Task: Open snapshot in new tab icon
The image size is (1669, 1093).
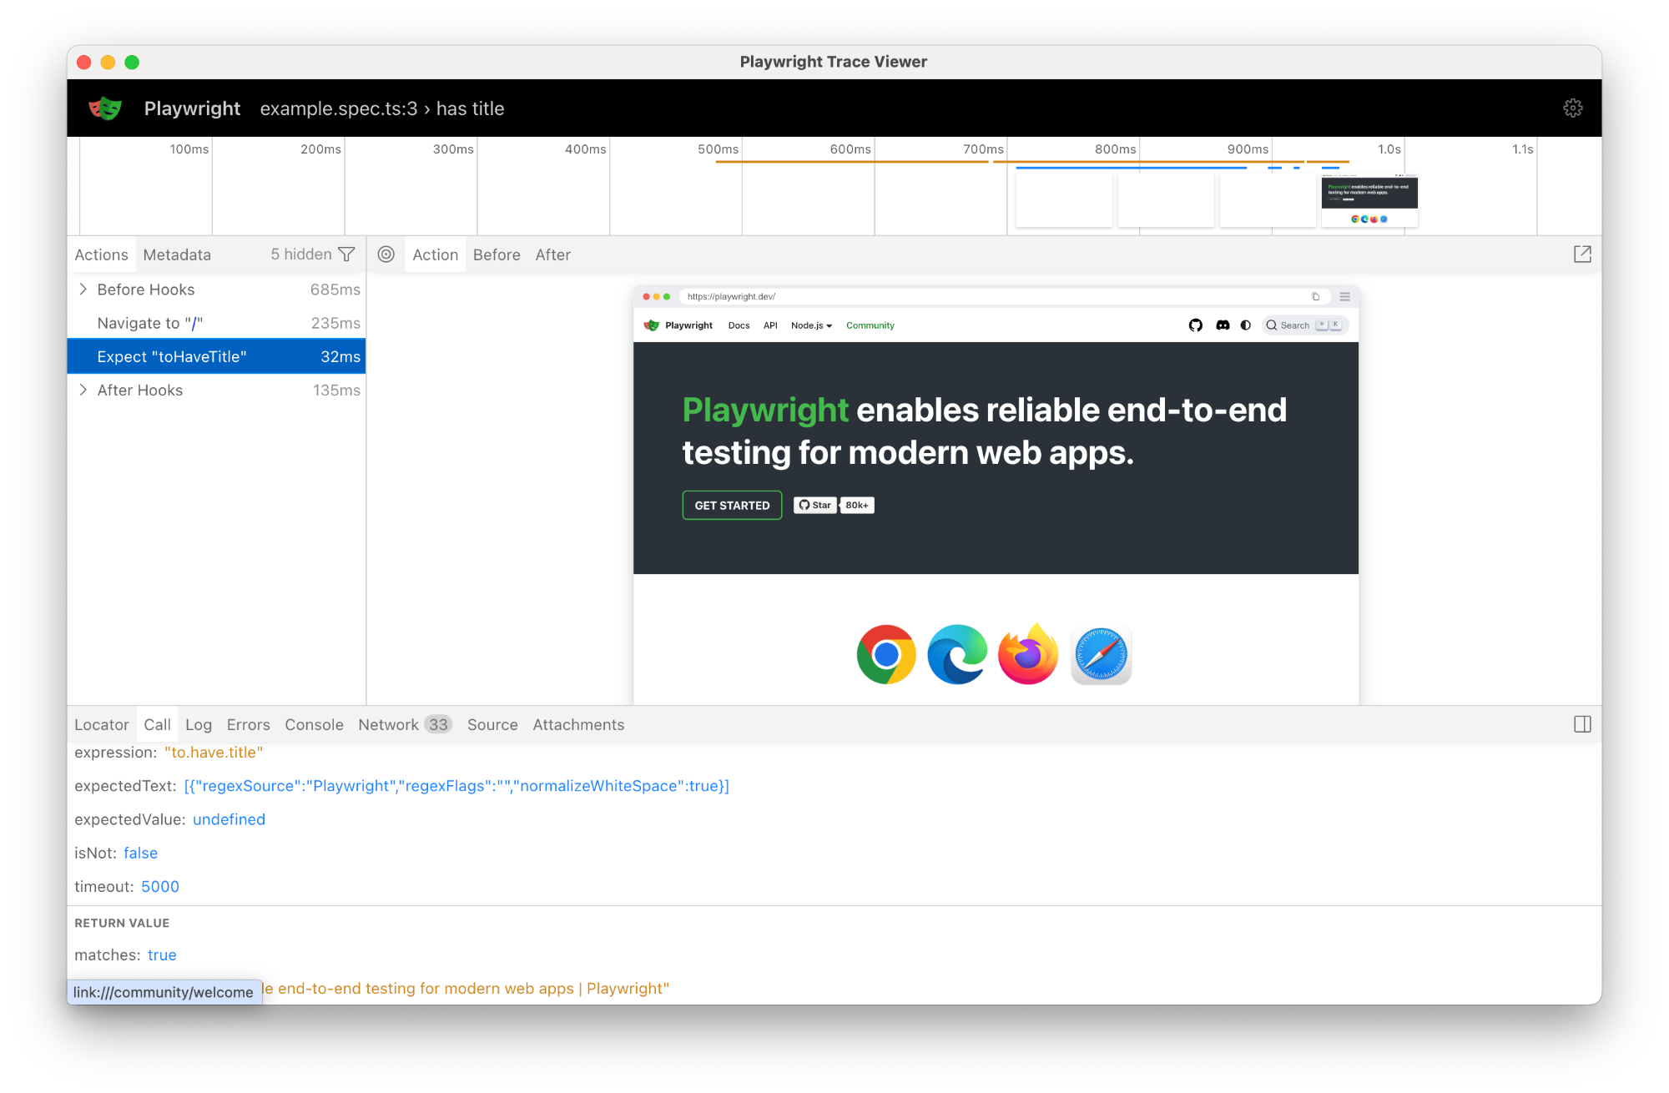Action: pyautogui.click(x=1582, y=254)
